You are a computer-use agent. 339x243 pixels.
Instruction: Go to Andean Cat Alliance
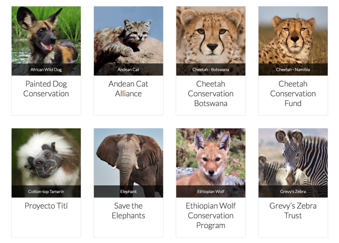tap(128, 89)
